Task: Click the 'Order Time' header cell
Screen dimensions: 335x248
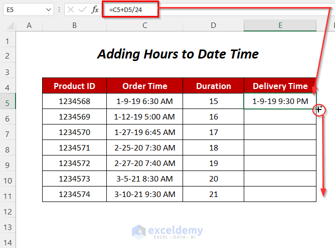Action: (x=144, y=85)
